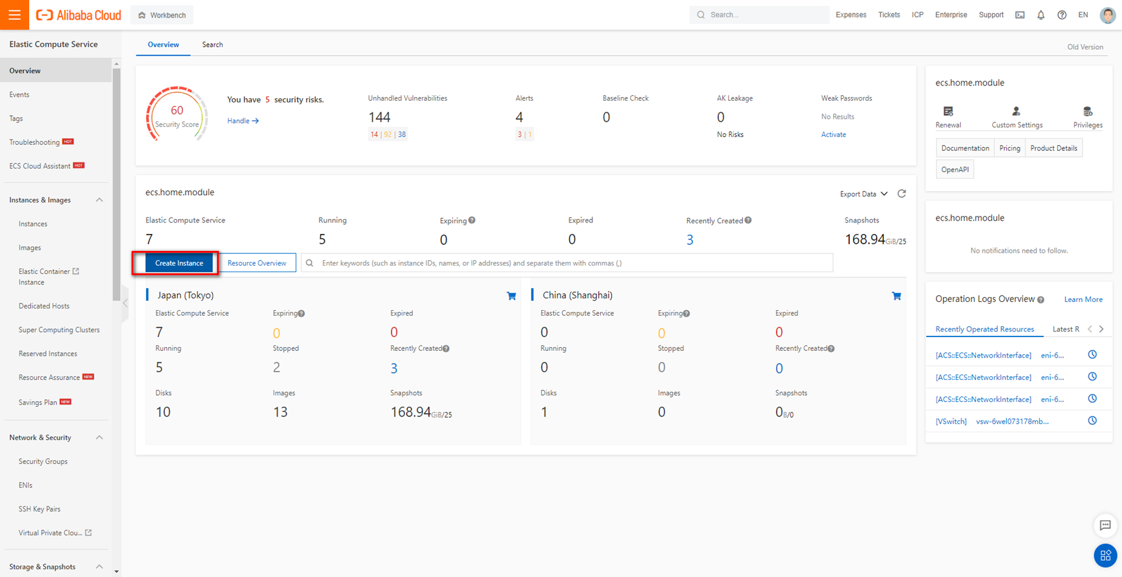Open Support in the top menu
Viewport: 1122px width, 577px height.
click(991, 15)
